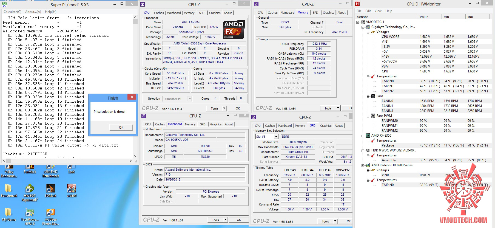Open the File menu in HWMonitor
Screen dimensions: 495x228
click(x=359, y=11)
